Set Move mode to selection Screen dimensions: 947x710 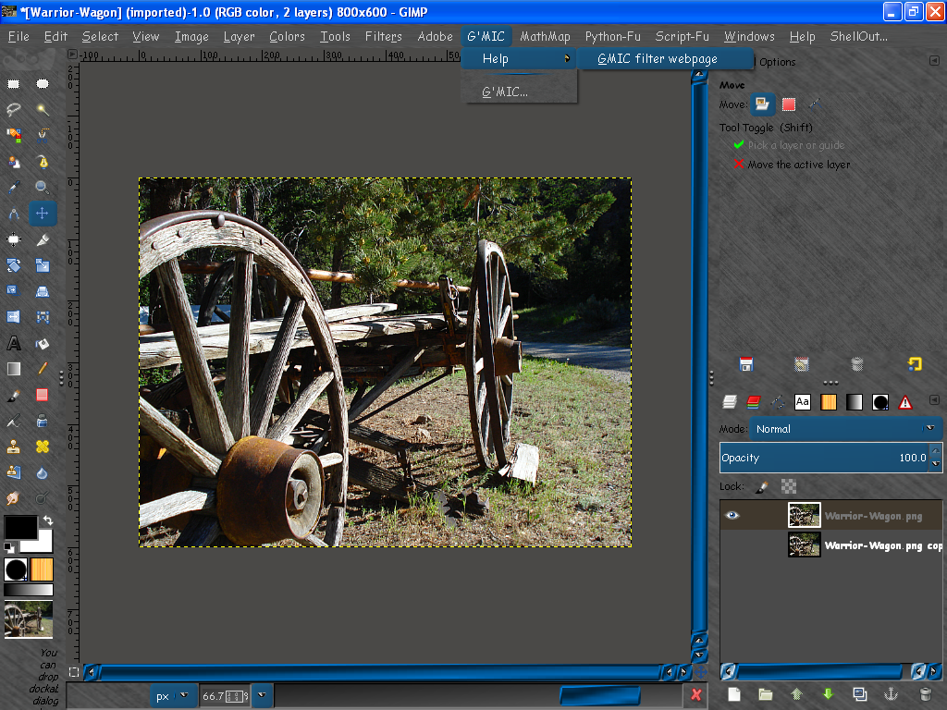pyautogui.click(x=789, y=104)
